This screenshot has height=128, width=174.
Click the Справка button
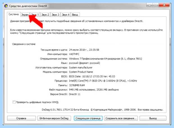tap(21, 118)
